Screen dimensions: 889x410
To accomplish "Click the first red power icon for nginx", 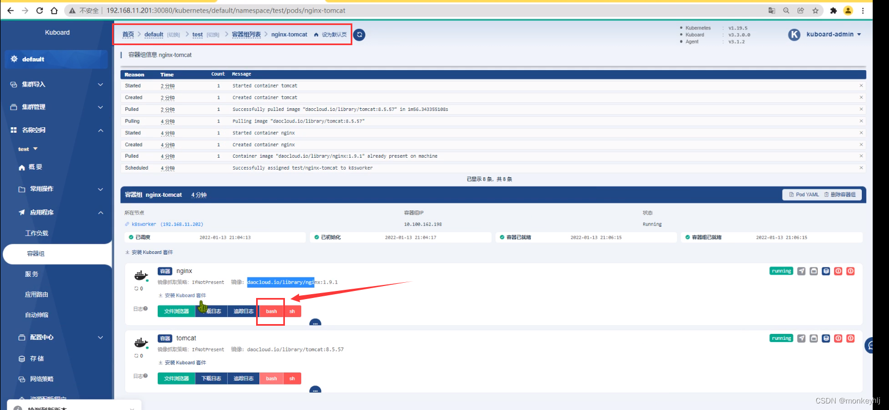I will click(838, 271).
